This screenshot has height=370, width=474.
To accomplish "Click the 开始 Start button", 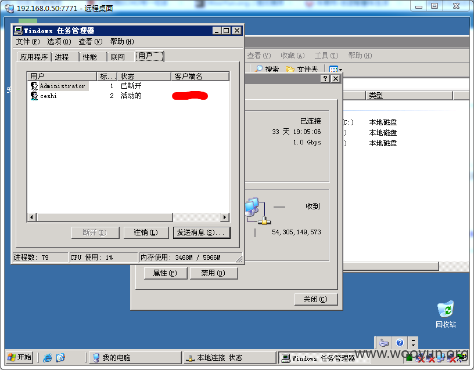I will coord(19,358).
